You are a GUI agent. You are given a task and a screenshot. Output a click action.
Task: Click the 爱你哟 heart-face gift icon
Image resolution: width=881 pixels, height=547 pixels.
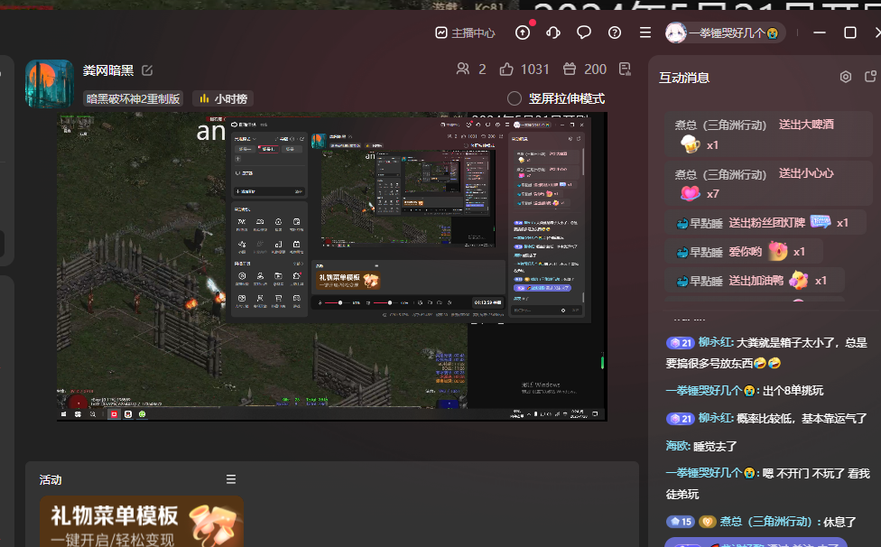[777, 251]
